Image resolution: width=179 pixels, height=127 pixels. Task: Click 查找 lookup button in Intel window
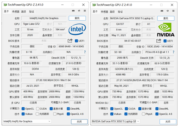(x=77, y=18)
